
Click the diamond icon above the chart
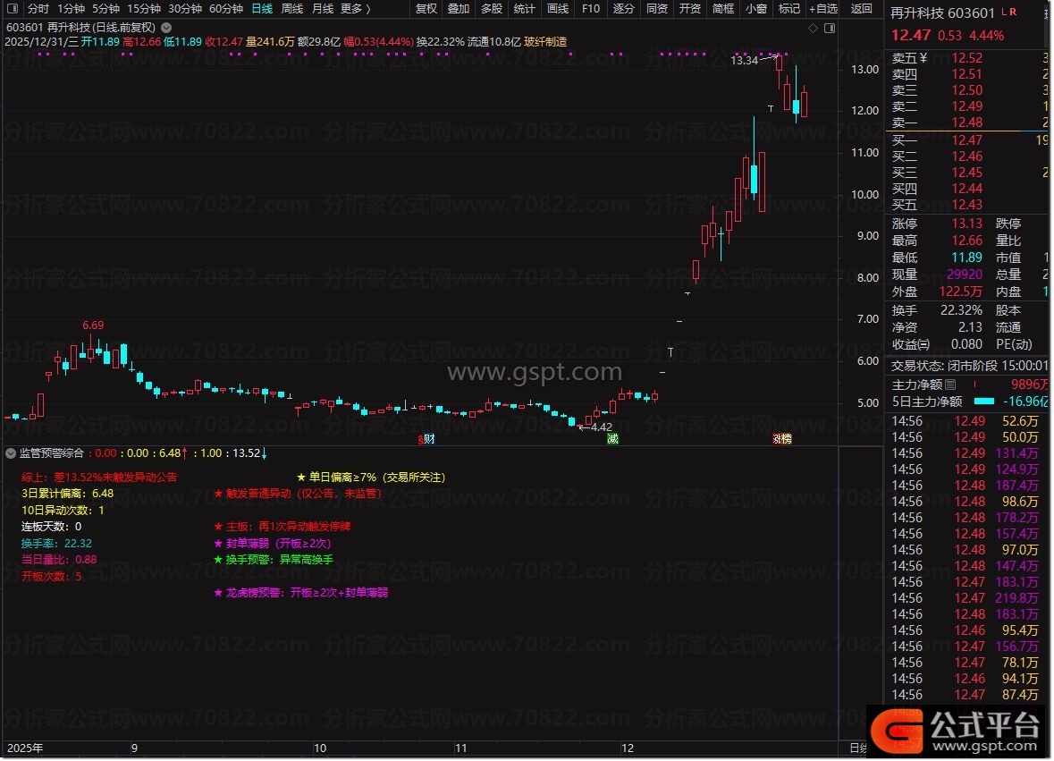813,28
